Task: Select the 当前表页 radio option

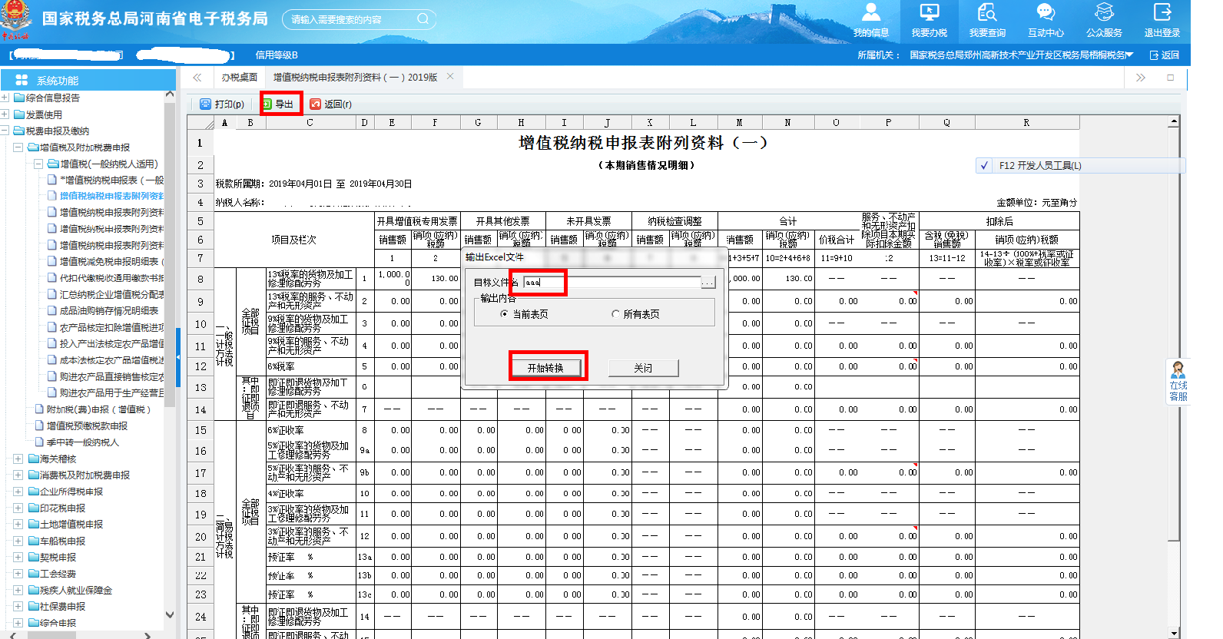Action: (x=504, y=314)
